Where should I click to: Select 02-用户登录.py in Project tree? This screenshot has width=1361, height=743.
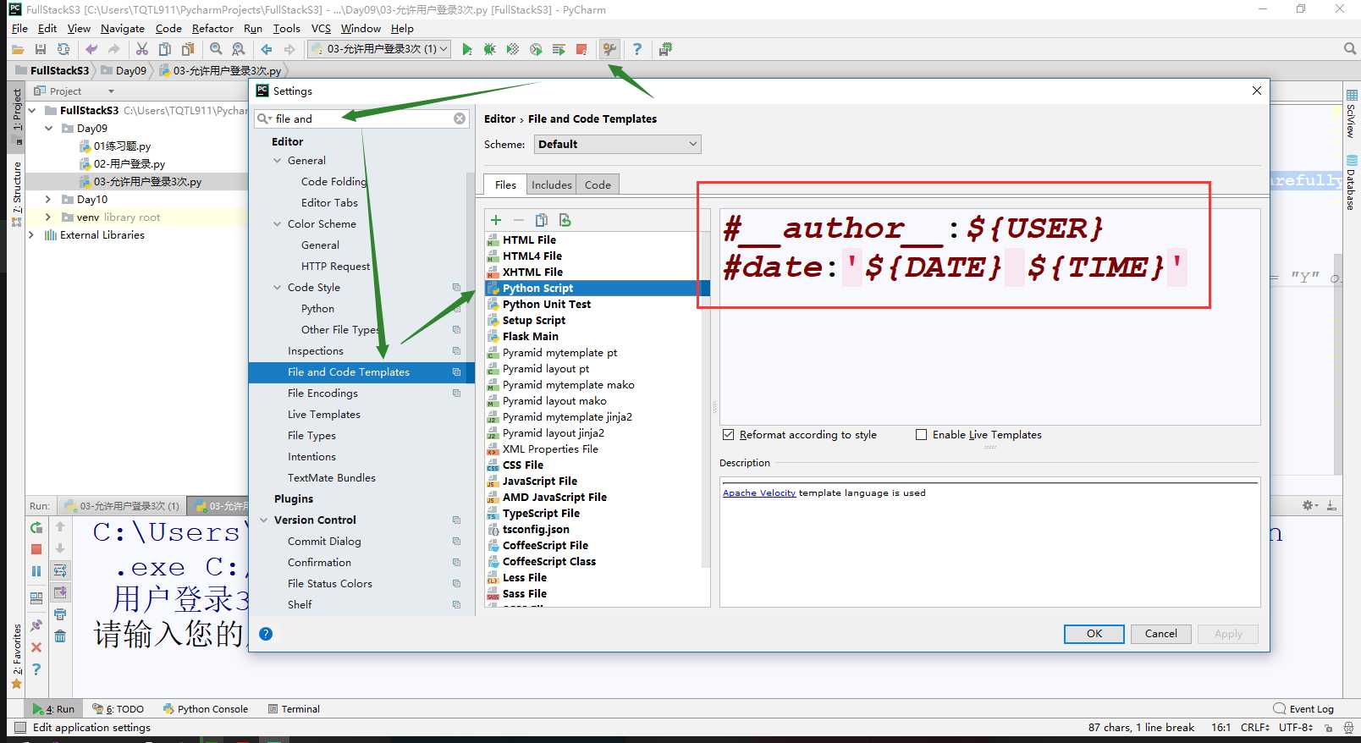point(129,164)
